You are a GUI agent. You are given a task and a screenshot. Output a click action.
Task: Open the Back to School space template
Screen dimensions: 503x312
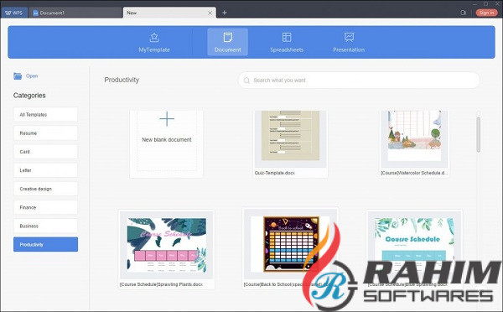pos(290,245)
